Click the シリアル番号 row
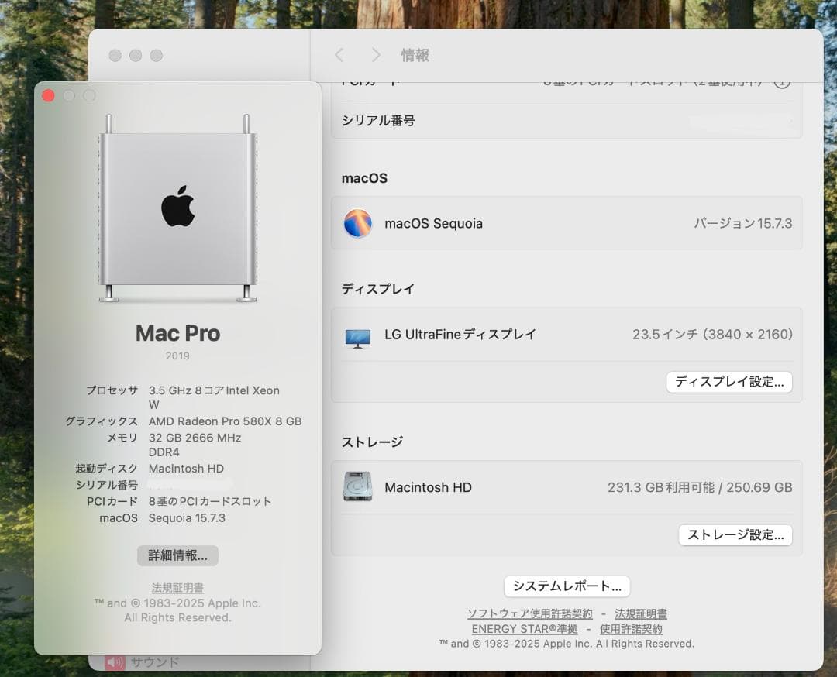Image resolution: width=837 pixels, height=677 pixels. pyautogui.click(x=567, y=120)
